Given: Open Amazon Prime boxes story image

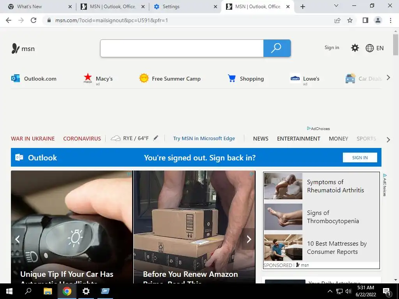Looking at the screenshot, I should 194,227.
